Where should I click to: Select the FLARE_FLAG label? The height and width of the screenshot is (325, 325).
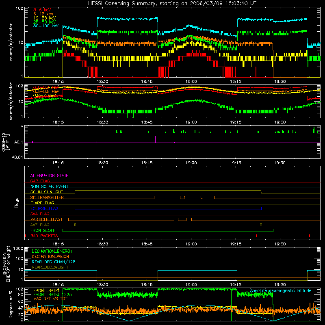(x=42, y=203)
